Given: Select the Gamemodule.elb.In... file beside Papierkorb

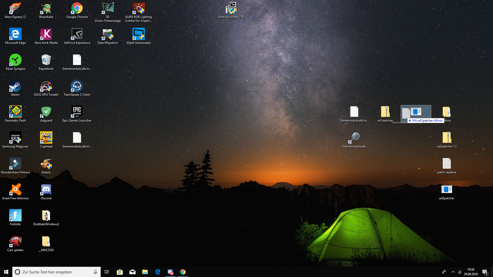Looking at the screenshot, I should click(x=77, y=62).
